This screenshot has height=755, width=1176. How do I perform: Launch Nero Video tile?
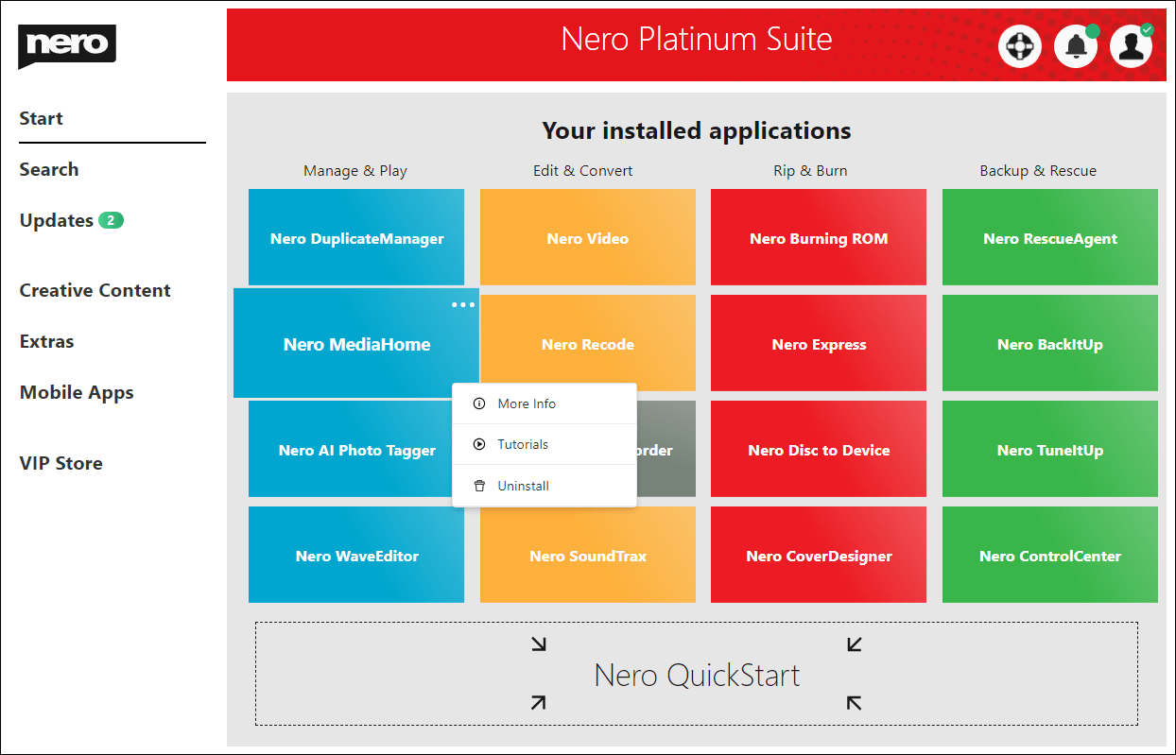click(x=588, y=237)
